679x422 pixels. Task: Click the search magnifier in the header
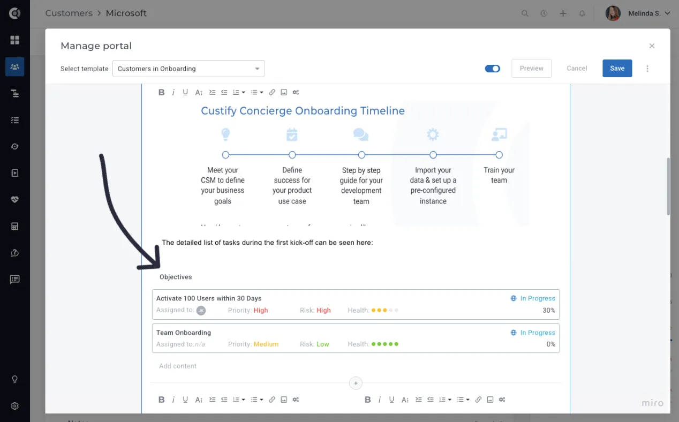click(x=525, y=13)
